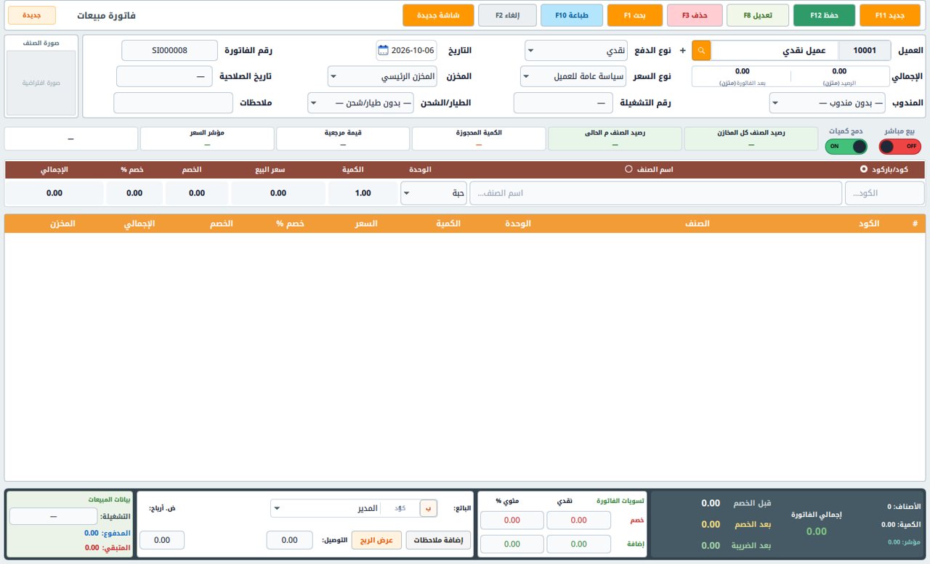Click the سعر البيع entry field
Screen dimensions: 930x564
coord(278,193)
